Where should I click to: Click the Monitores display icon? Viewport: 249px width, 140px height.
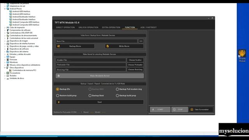pyautogui.click(x=8, y=62)
